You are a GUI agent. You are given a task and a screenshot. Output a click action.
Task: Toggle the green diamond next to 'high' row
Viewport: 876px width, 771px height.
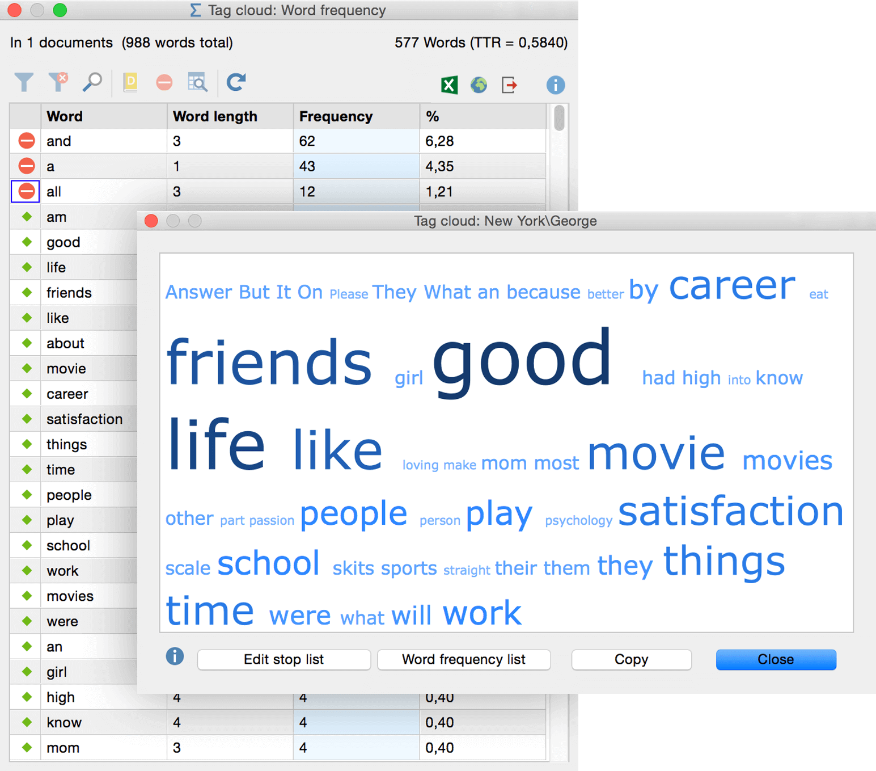(x=27, y=697)
